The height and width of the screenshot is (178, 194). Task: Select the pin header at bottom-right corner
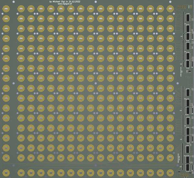(184, 175)
